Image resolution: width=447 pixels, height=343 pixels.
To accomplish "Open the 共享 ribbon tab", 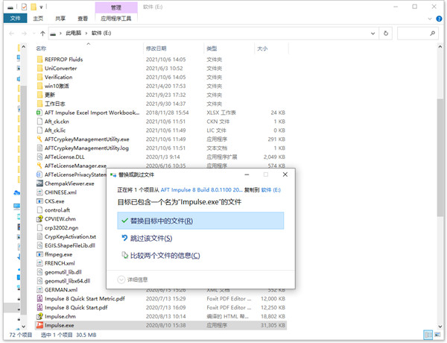I will [x=62, y=17].
